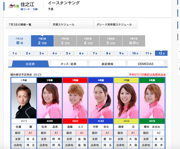
Task: Go to race 3R
Action: [41, 54]
